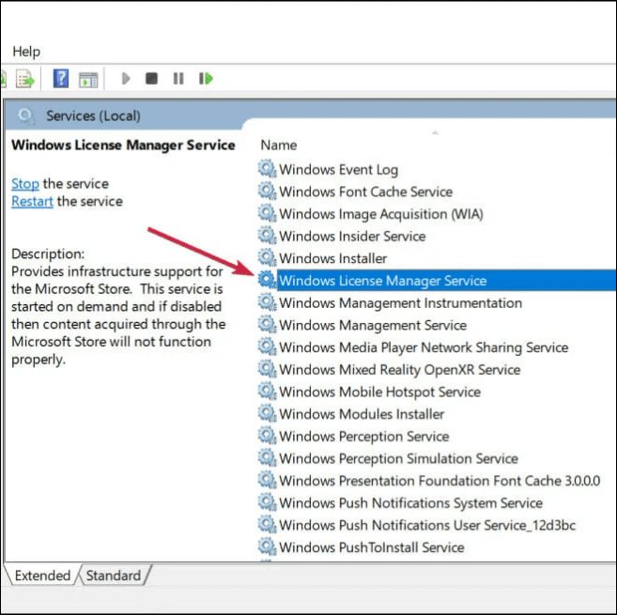Image resolution: width=617 pixels, height=615 pixels.
Task: Click gear icon next to Windows Insider Service
Action: coord(268,236)
